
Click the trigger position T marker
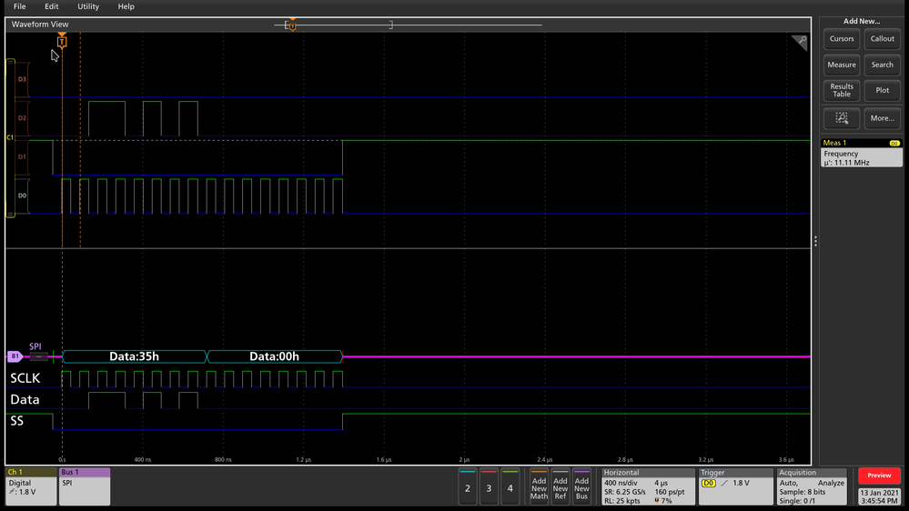click(62, 41)
